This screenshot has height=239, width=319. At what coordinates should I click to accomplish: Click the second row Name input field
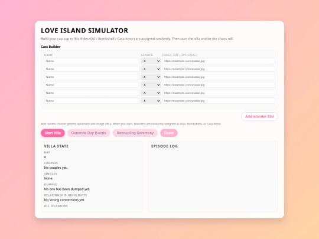[x=92, y=69]
